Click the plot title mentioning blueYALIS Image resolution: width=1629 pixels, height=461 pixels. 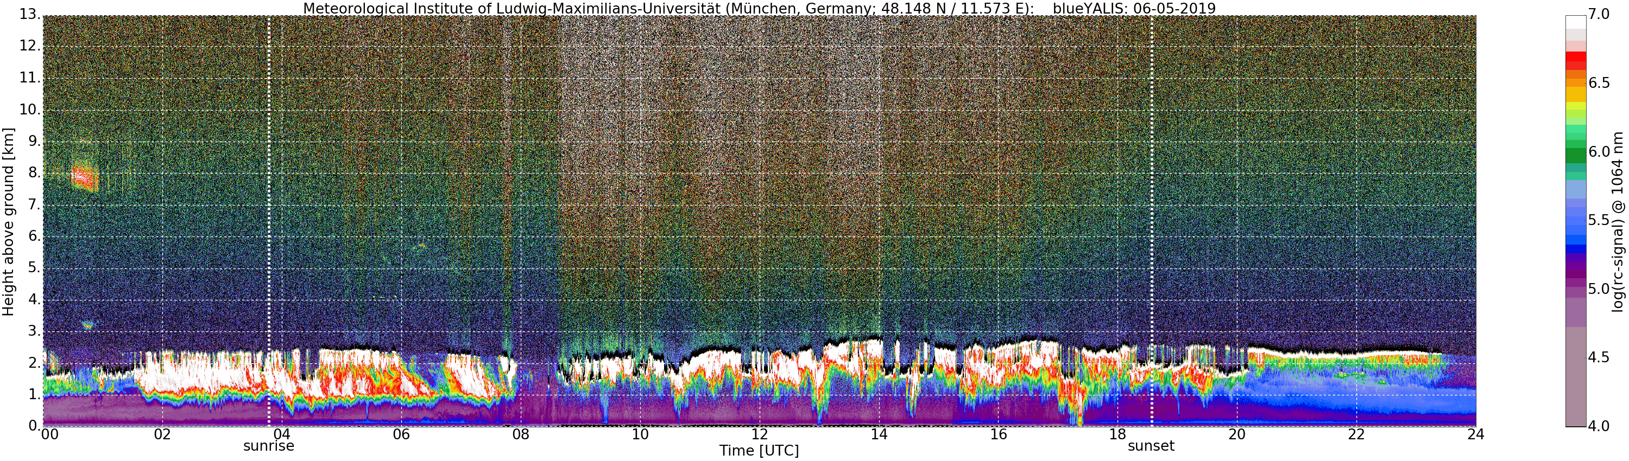click(760, 8)
